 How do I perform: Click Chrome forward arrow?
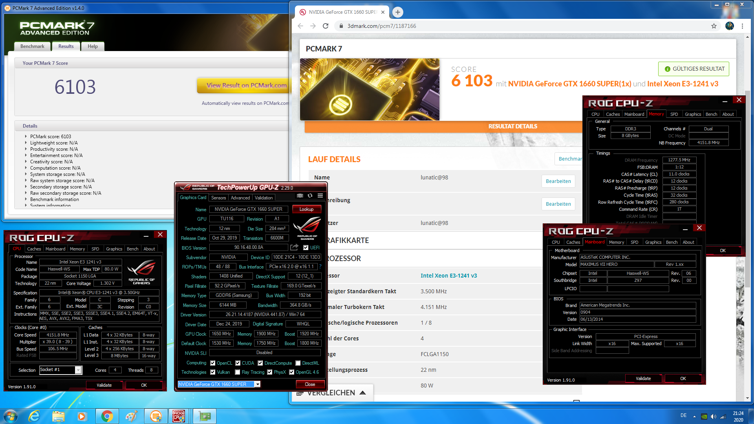pos(313,26)
